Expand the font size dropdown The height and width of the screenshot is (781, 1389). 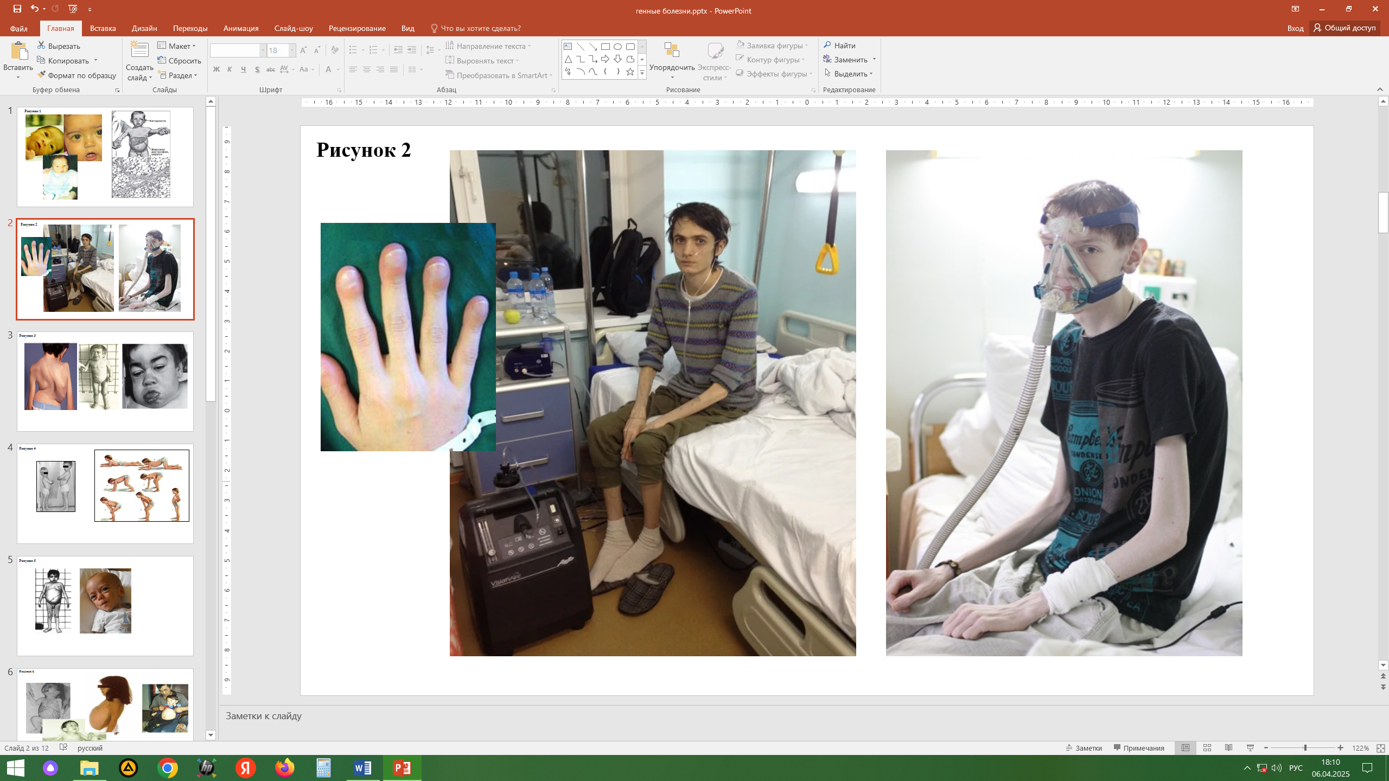pos(292,50)
